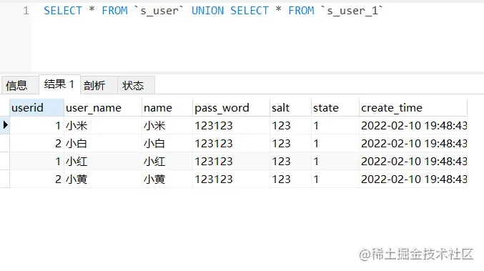Switch to the 结果 1 tab
The image size is (484, 271).
coord(59,84)
